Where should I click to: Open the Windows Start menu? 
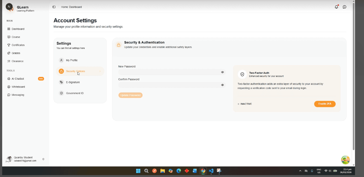tap(138, 171)
